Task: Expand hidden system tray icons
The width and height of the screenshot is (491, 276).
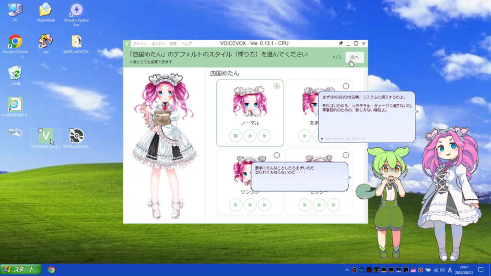Action: tap(347, 270)
